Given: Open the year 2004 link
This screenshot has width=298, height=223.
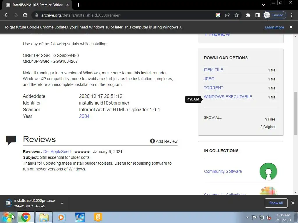Looking at the screenshot, I should point(84,116).
